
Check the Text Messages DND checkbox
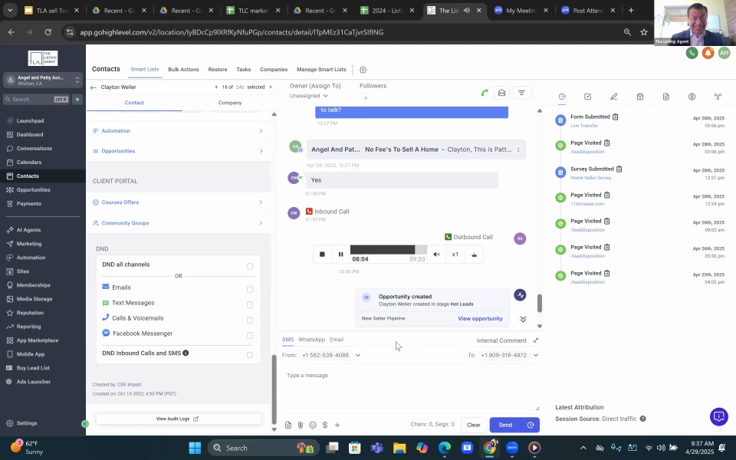[249, 304]
